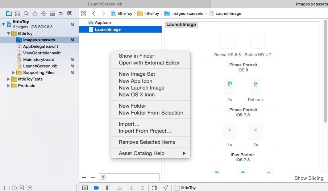Select littleToy process in debug bar
This screenshot has width=328, height=191.
click(x=185, y=188)
